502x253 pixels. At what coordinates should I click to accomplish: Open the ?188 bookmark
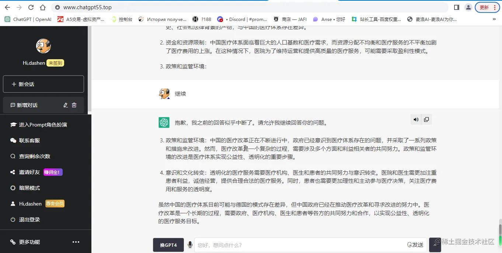pos(202,19)
